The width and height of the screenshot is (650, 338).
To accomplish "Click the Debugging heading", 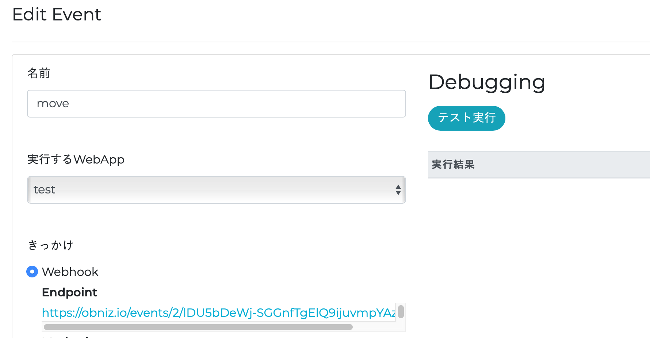I will (x=487, y=82).
